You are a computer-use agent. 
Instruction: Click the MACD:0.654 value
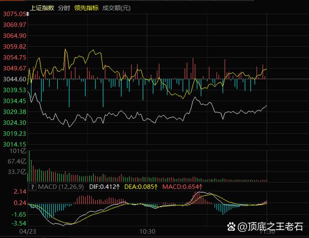point(182,187)
